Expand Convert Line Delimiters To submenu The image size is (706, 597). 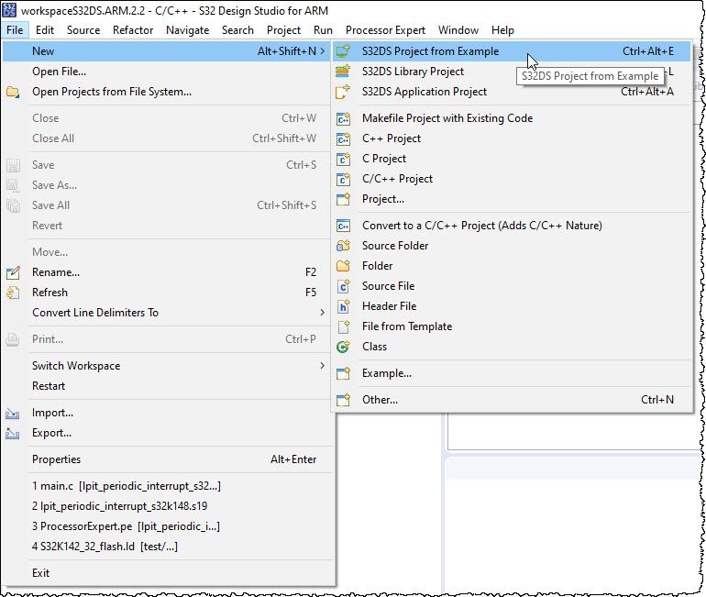(323, 312)
